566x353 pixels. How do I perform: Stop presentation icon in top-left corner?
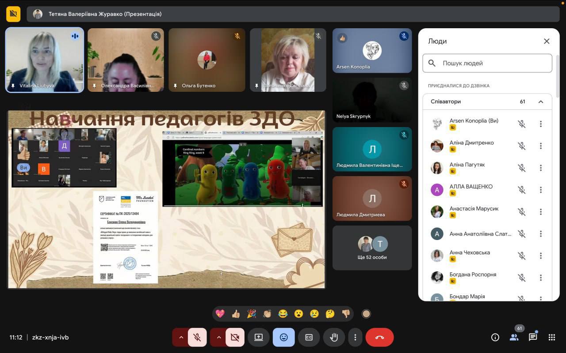tap(13, 14)
